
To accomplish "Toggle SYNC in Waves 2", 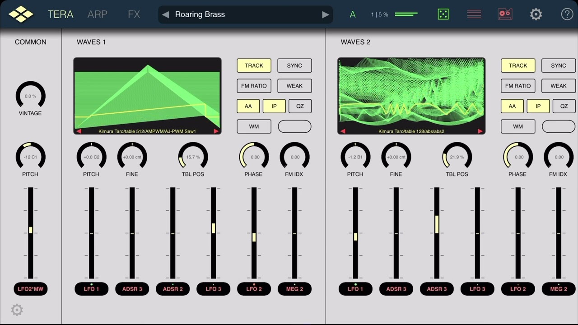I will click(559, 65).
